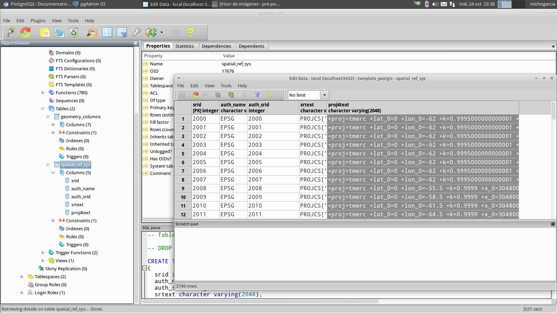Click undo icon in Edit Data toolbar

click(x=205, y=95)
